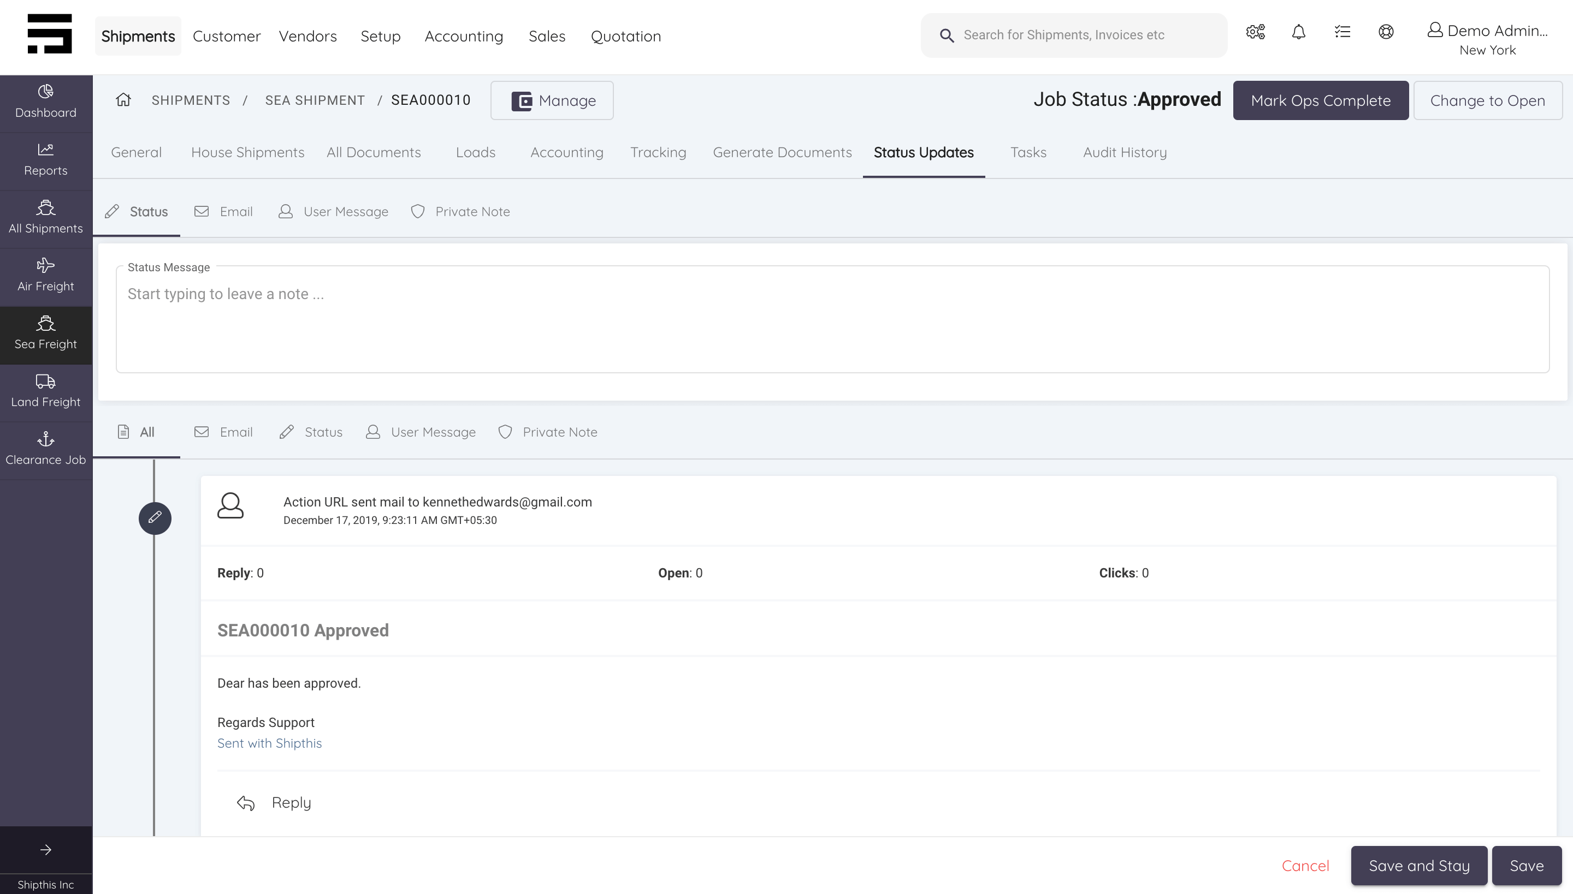This screenshot has height=894, width=1573.
Task: Collapse the sidebar with the arrow
Action: tap(45, 850)
